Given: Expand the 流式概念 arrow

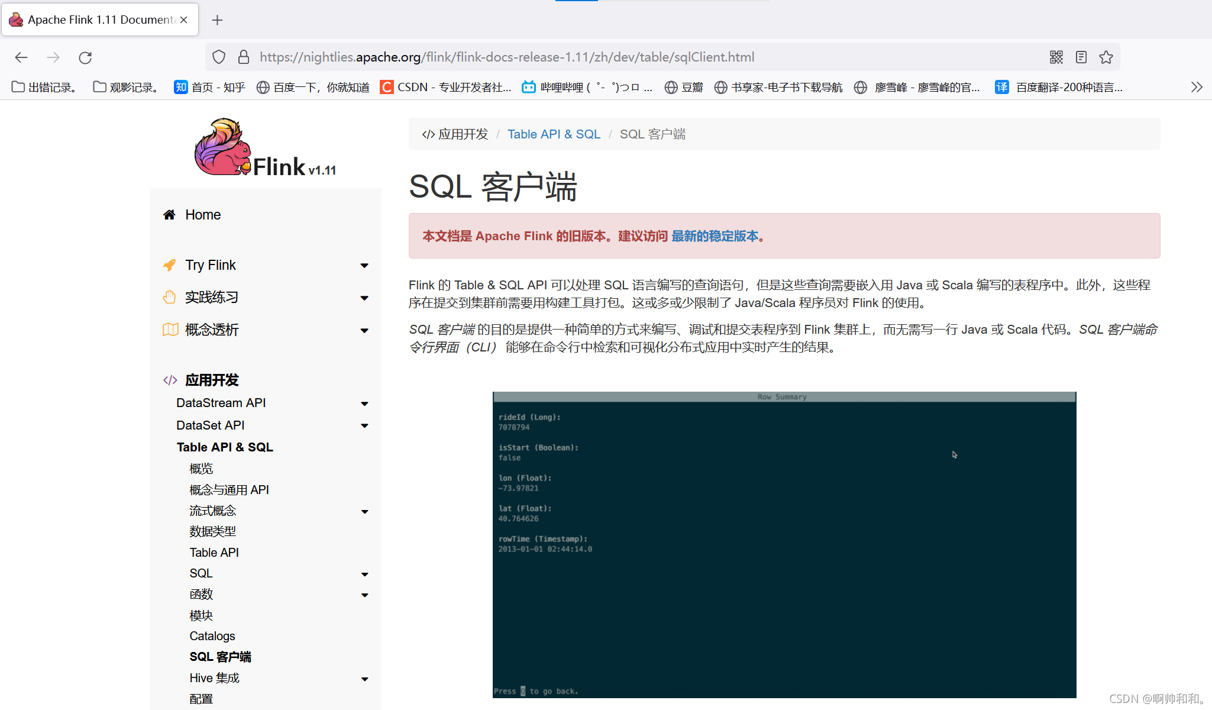Looking at the screenshot, I should tap(364, 512).
